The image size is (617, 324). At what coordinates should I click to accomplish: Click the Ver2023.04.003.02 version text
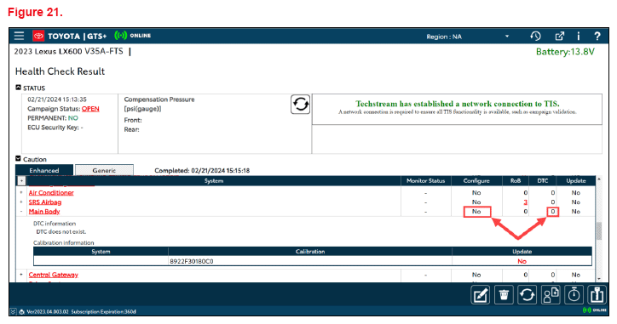click(47, 311)
